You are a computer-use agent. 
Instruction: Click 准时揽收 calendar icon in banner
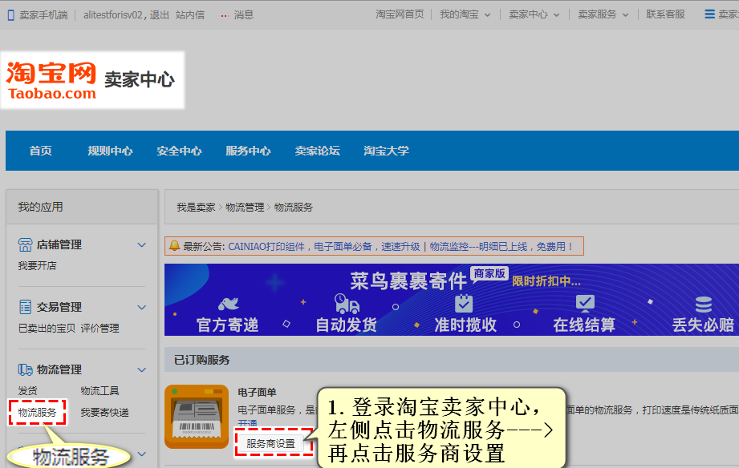point(464,303)
